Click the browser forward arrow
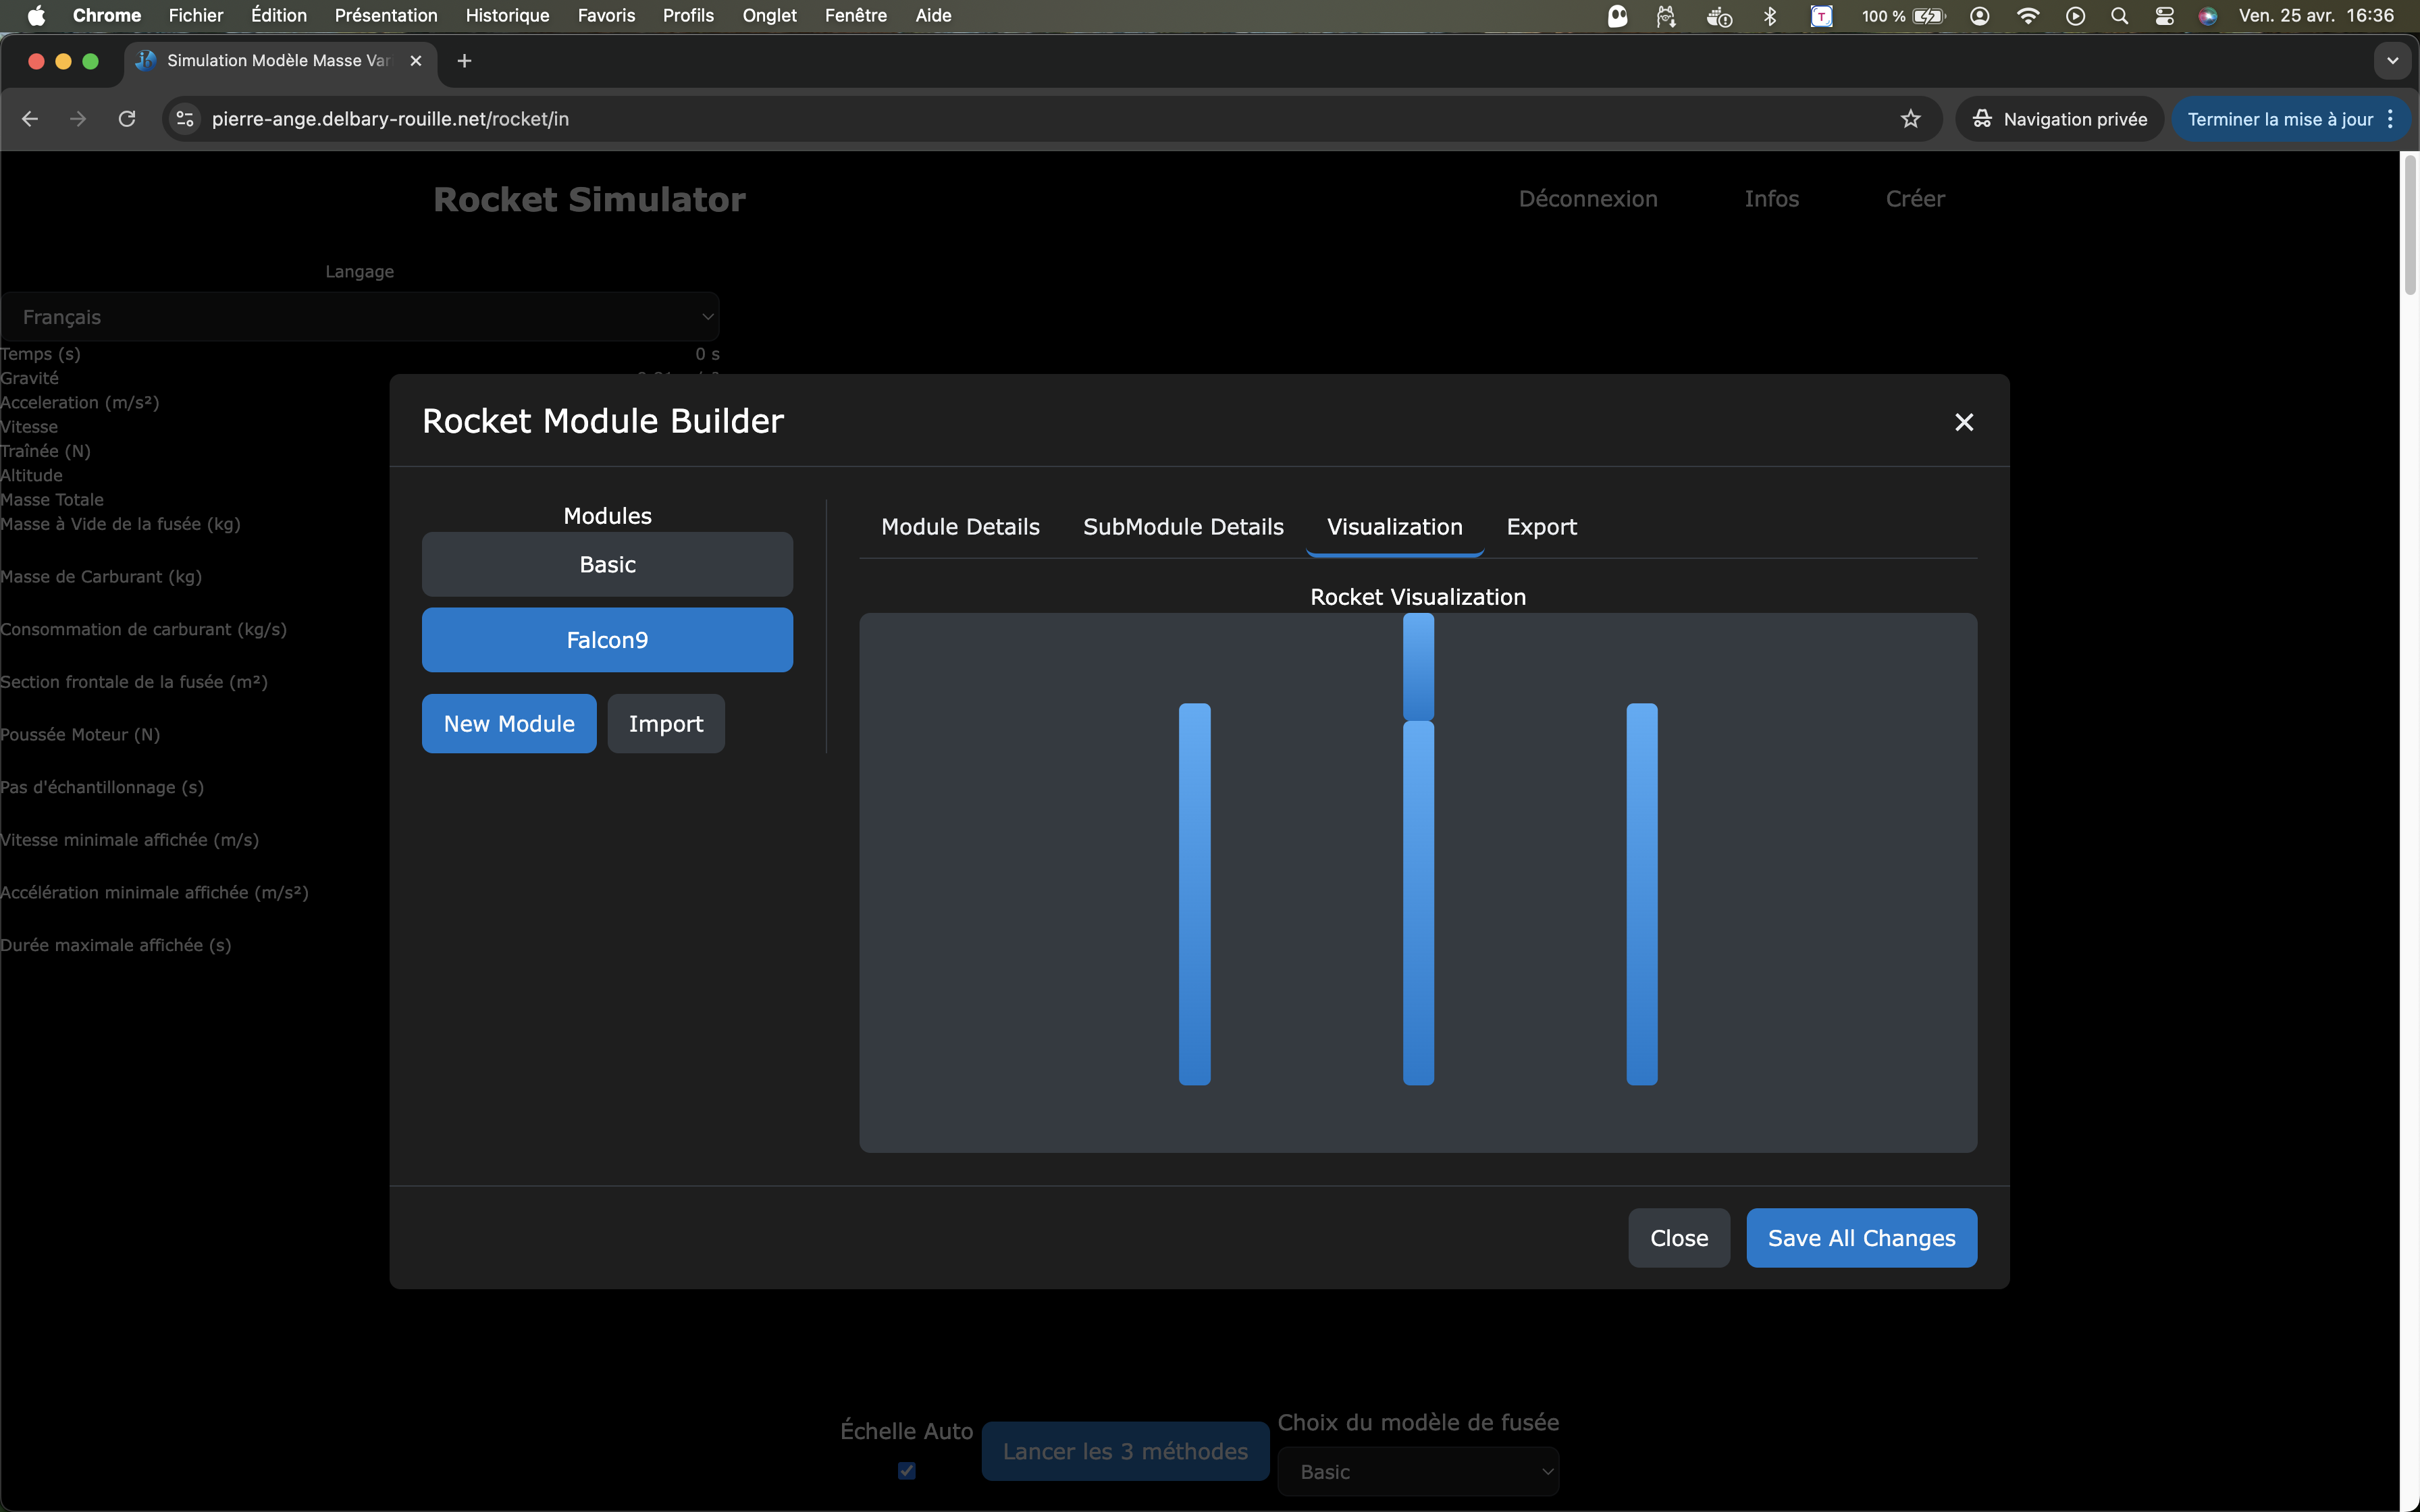This screenshot has height=1512, width=2420. coord(78,119)
